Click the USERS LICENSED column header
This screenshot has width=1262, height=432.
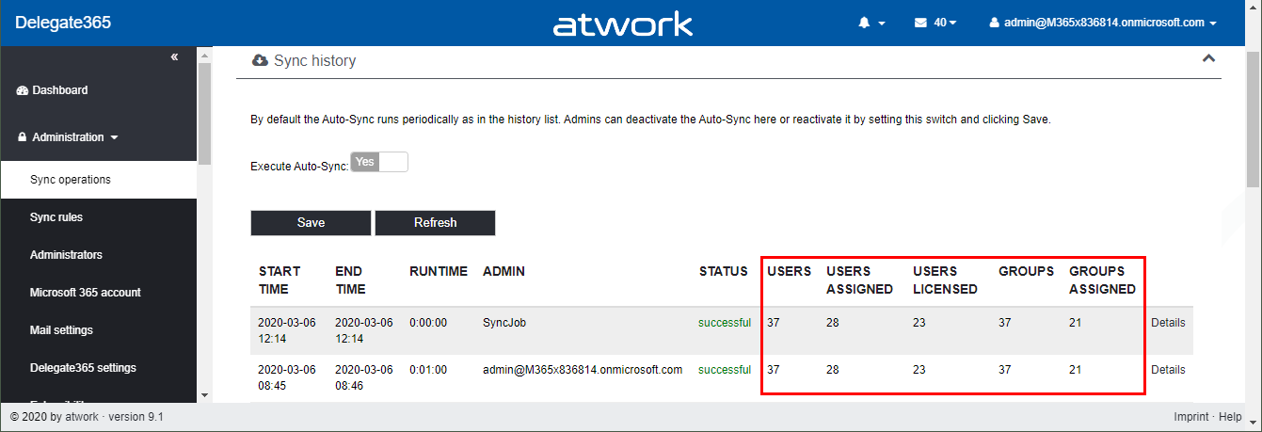click(x=945, y=280)
